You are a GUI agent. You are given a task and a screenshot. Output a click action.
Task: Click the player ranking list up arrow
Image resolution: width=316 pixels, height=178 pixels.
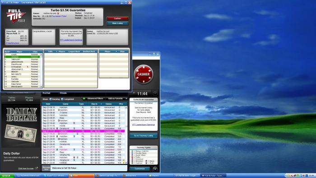point(42,54)
